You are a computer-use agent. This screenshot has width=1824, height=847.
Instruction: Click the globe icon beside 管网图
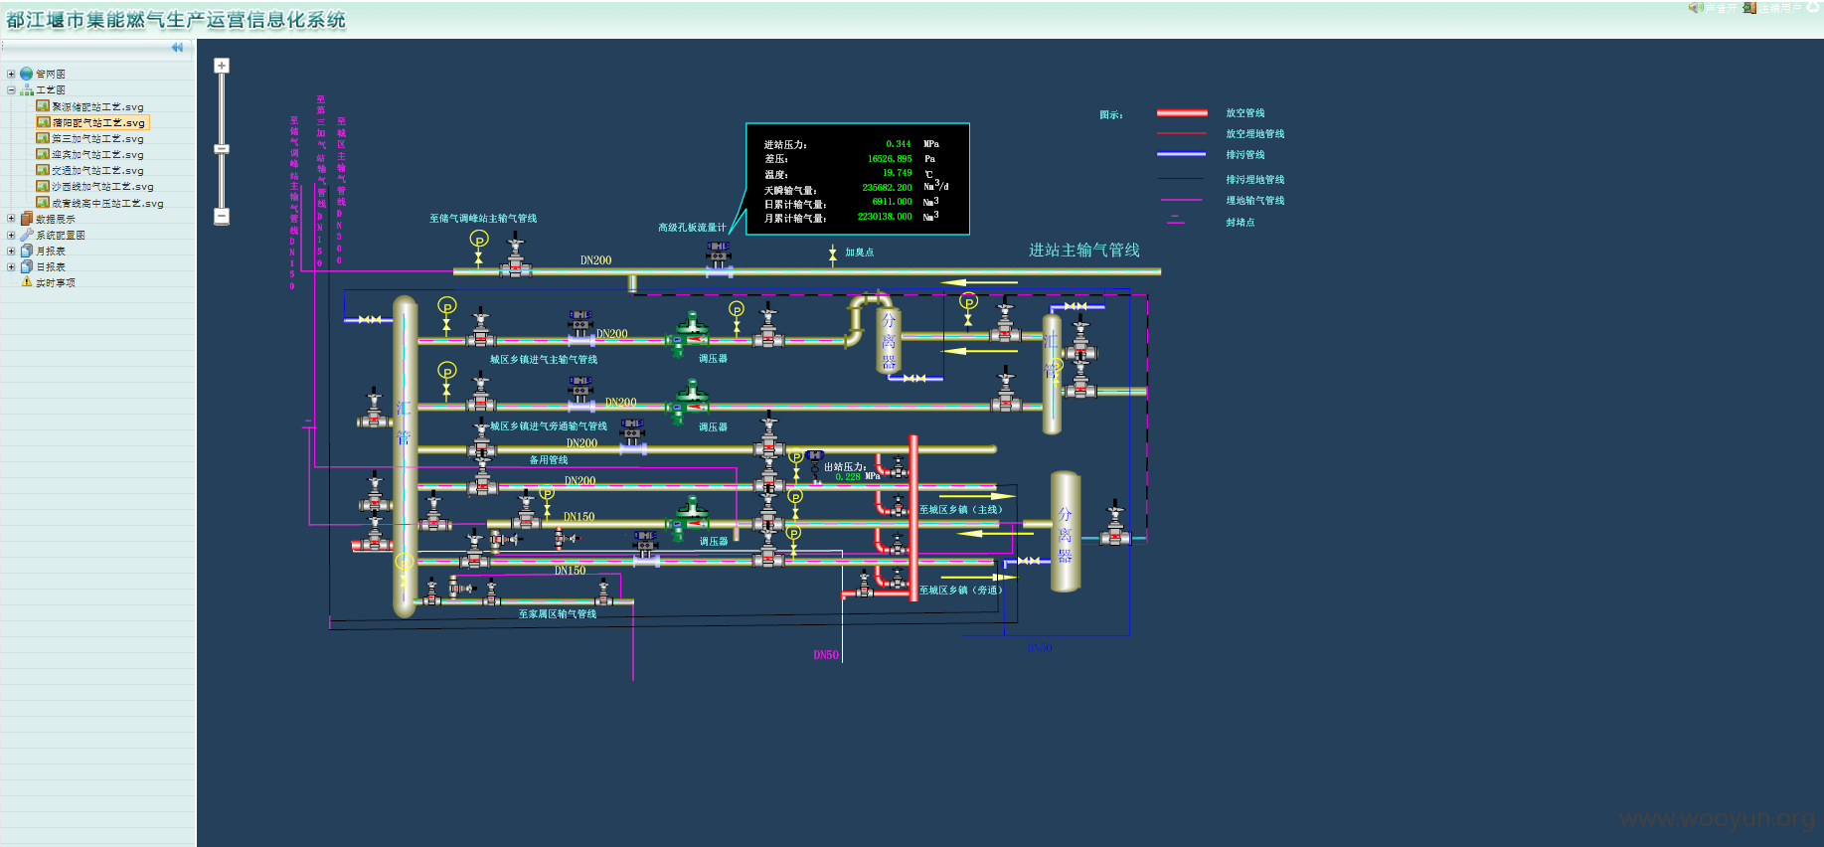[27, 74]
